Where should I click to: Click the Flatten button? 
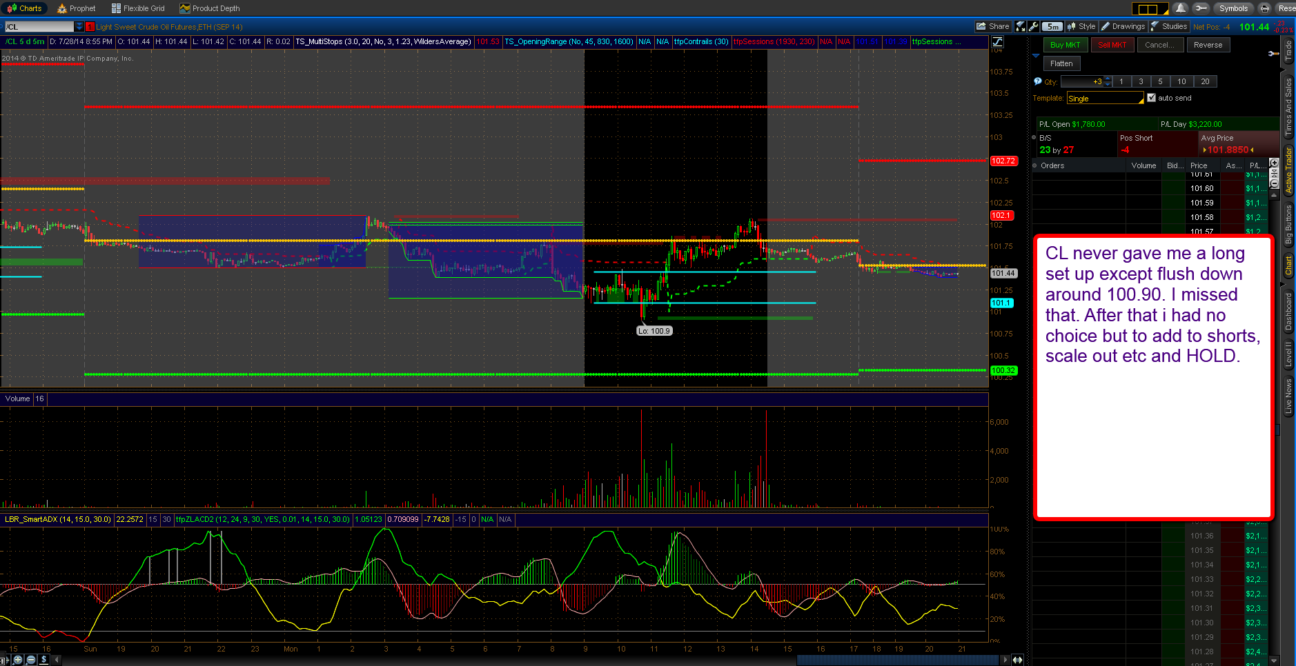tap(1061, 63)
